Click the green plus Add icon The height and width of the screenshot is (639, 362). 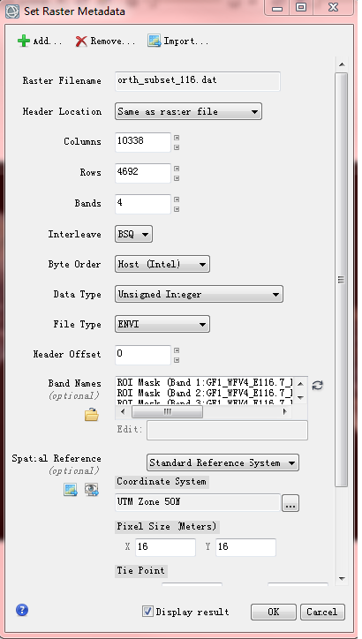[x=24, y=41]
